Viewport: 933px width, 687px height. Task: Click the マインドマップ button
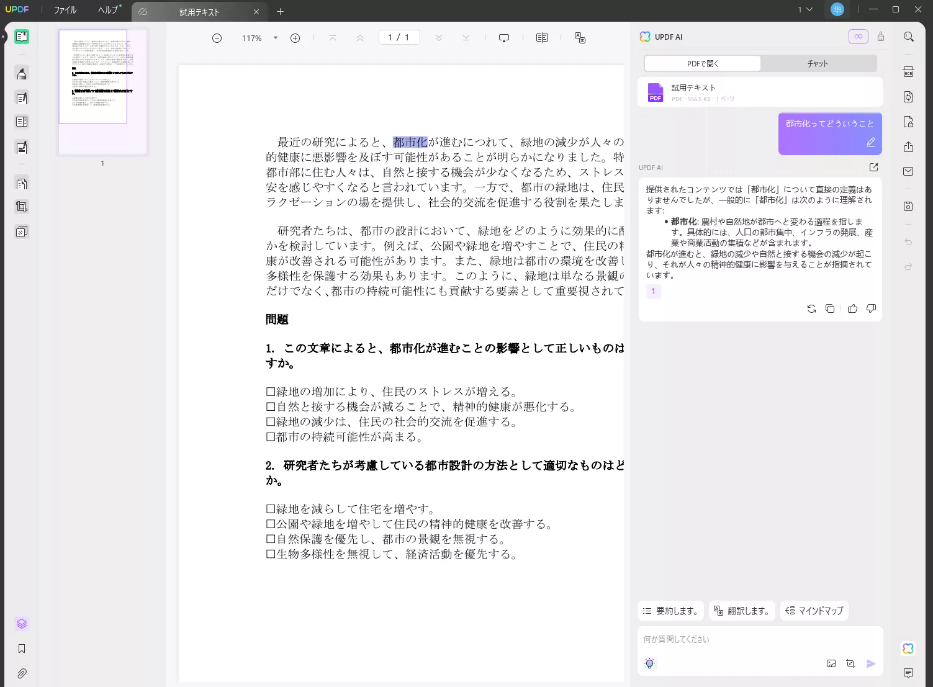click(x=814, y=611)
